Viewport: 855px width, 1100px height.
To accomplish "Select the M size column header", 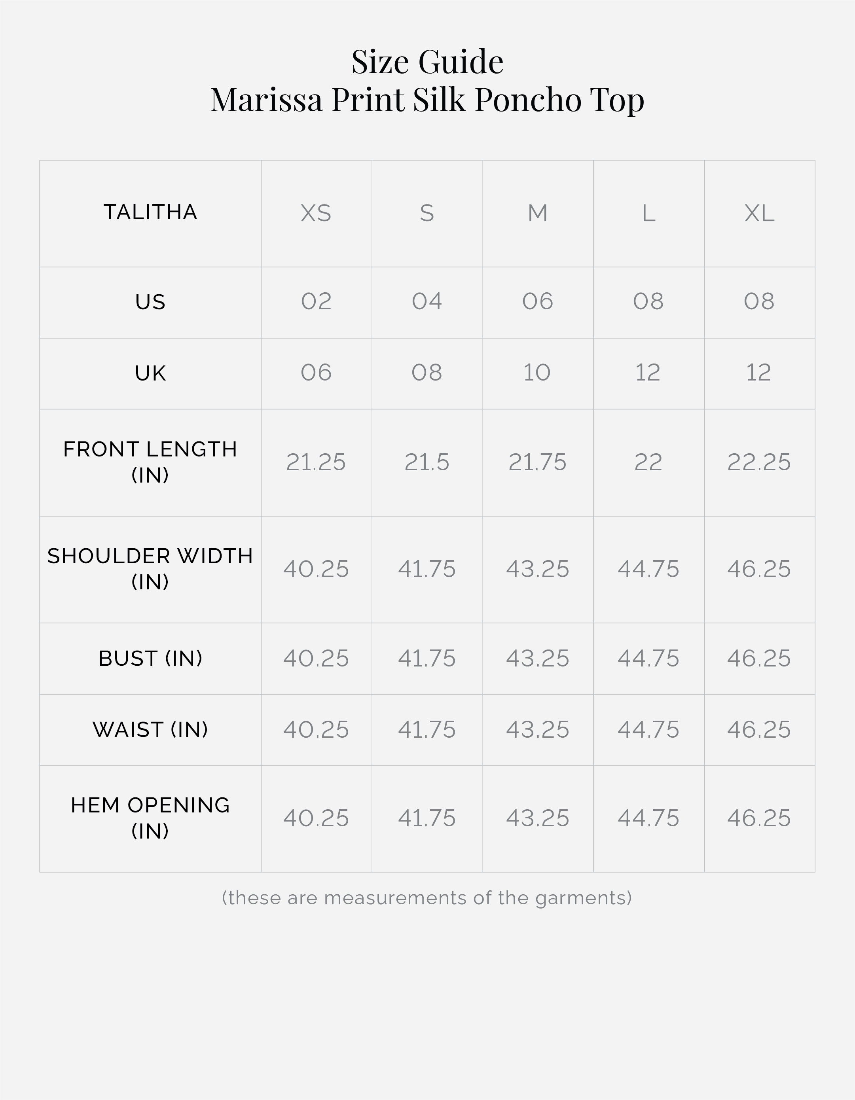I will pyautogui.click(x=538, y=213).
